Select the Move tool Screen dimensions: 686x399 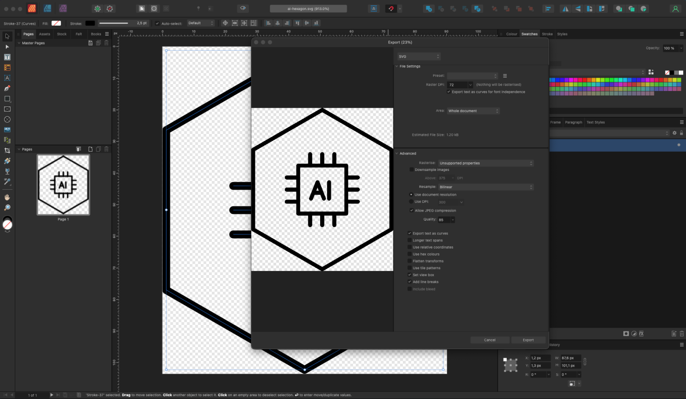(x=7, y=36)
